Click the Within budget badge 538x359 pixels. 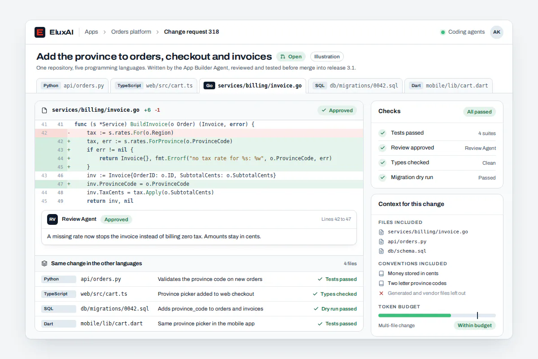tap(474, 325)
